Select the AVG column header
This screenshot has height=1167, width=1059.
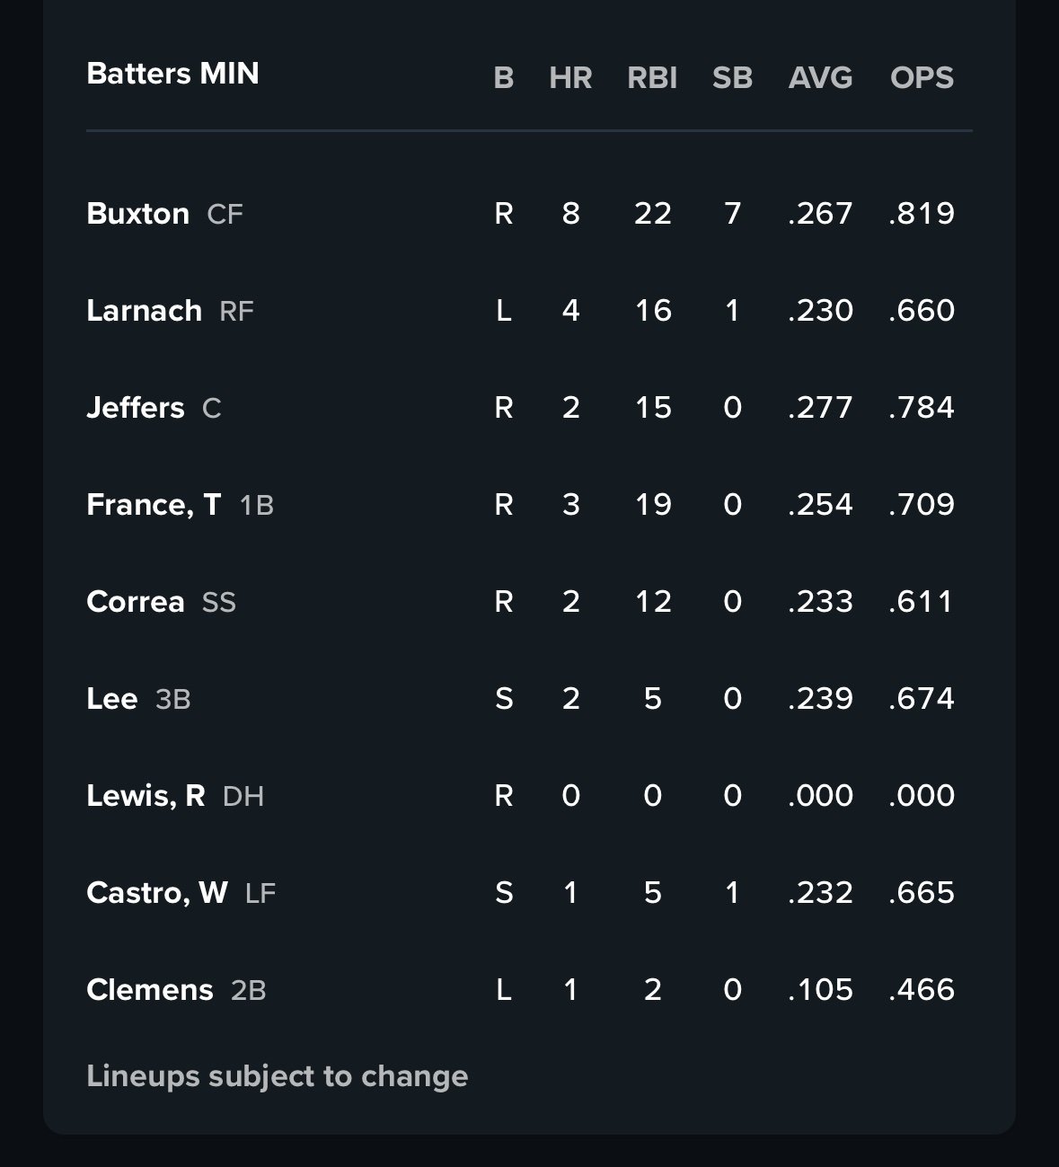coord(820,78)
